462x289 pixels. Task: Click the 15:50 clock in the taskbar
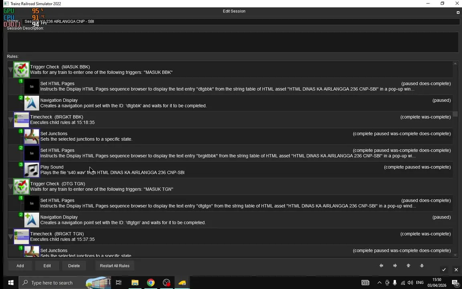point(437,279)
